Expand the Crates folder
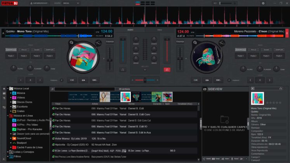 click(11, 111)
